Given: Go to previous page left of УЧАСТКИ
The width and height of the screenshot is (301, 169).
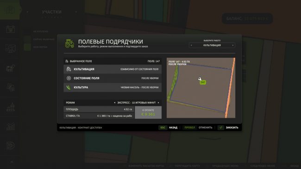Looking at the screenshot, I should click(27, 12).
